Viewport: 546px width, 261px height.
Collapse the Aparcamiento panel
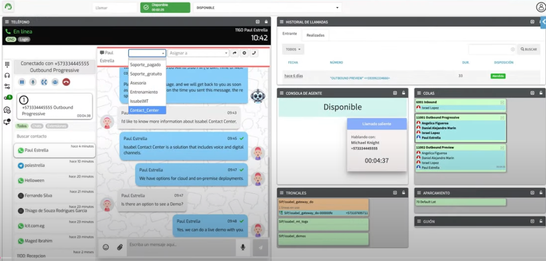tap(532, 193)
